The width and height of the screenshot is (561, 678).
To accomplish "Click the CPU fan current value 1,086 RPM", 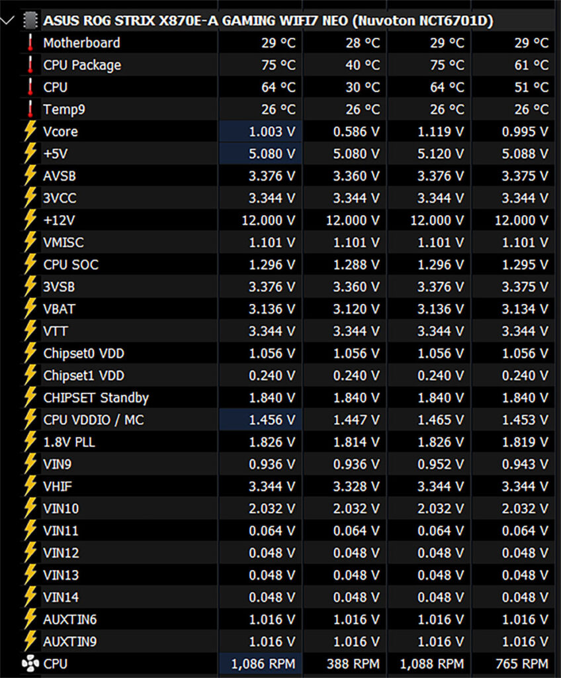I will click(x=263, y=663).
